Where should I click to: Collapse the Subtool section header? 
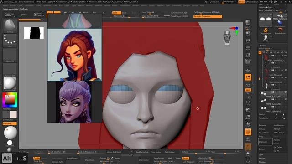pyautogui.click(x=263, y=46)
